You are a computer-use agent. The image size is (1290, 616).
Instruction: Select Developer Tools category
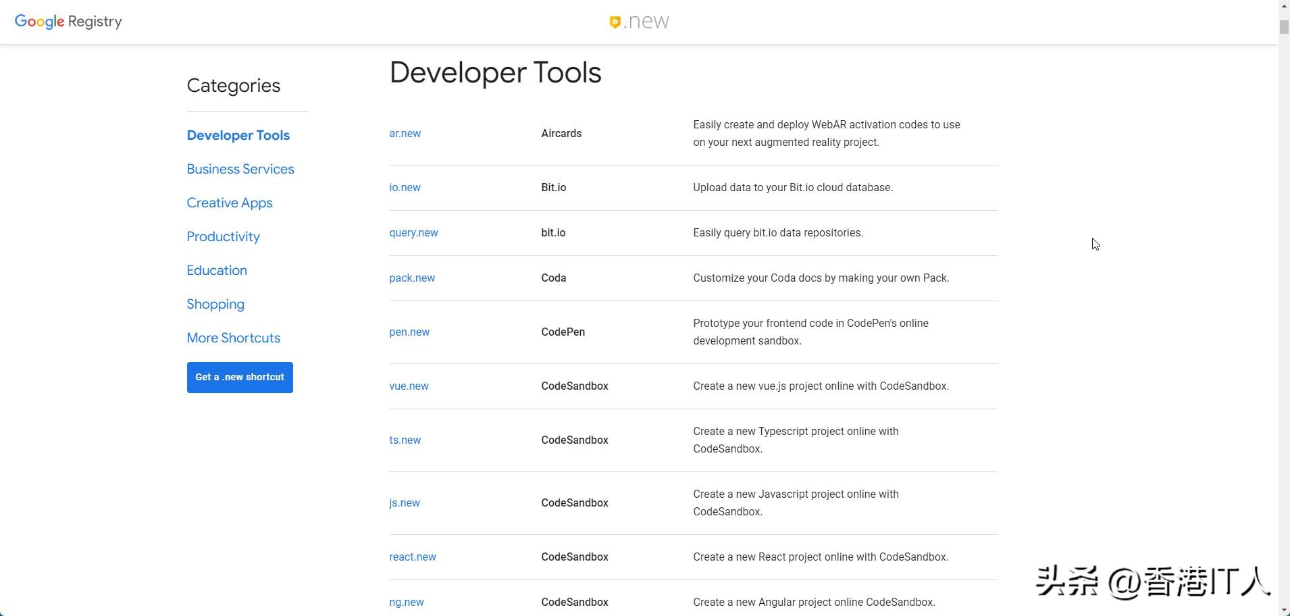[238, 135]
